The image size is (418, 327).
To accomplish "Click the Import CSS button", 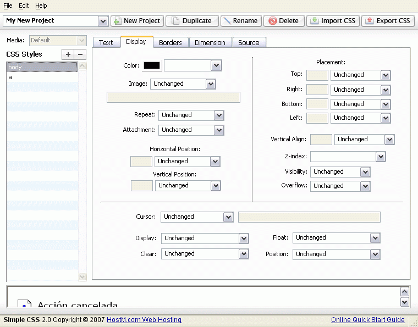I will point(333,21).
